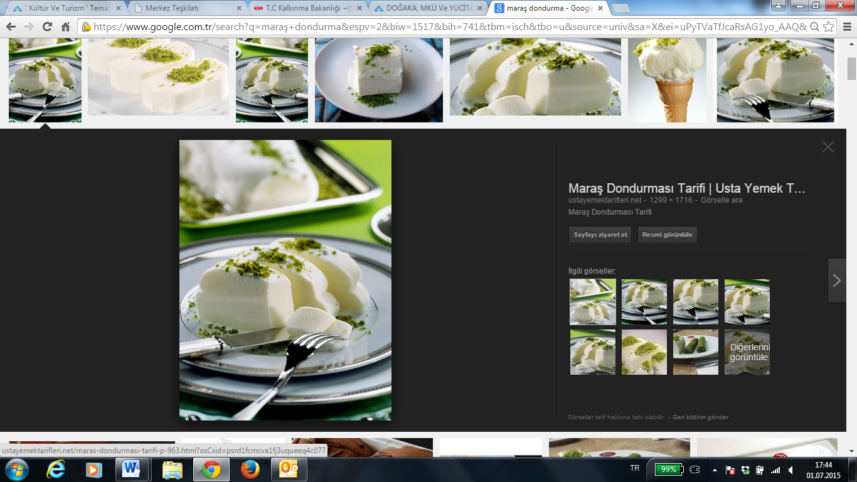Viewport: 857px width, 482px height.
Task: Open the Action Center flag icon
Action: click(x=730, y=470)
